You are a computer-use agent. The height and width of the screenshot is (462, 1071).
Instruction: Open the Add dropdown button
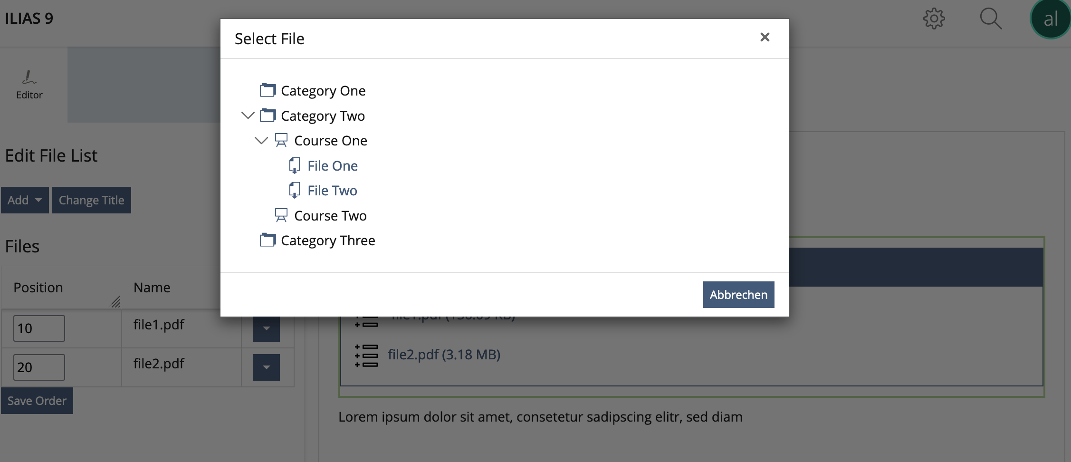pos(25,200)
